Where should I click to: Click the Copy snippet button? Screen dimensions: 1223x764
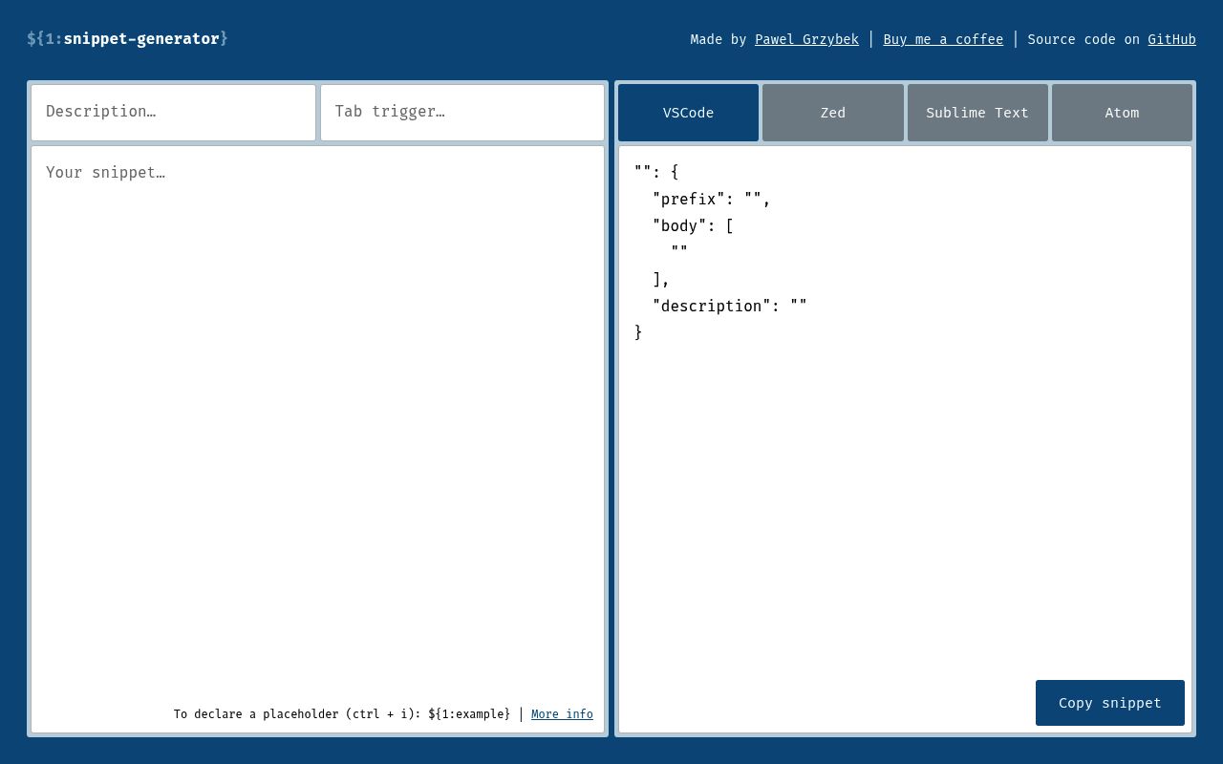(x=1109, y=703)
